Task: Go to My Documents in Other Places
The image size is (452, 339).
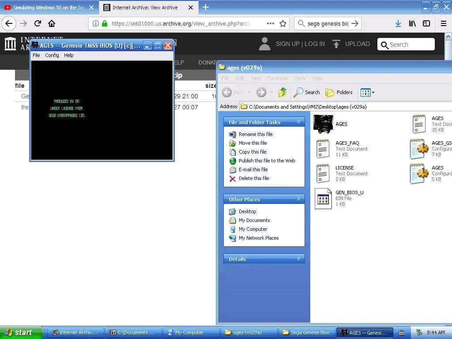Action: click(254, 221)
